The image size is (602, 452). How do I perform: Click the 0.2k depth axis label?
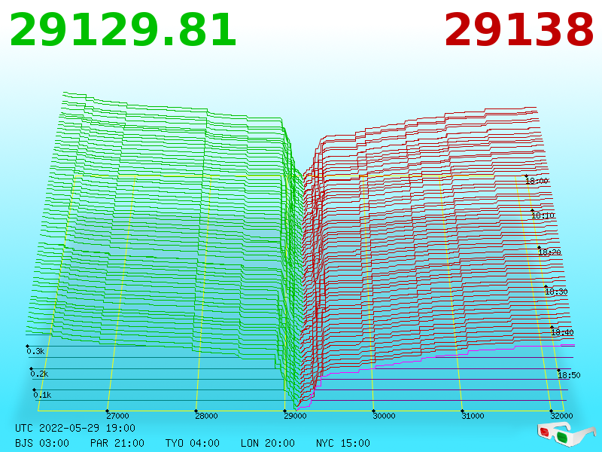click(39, 374)
